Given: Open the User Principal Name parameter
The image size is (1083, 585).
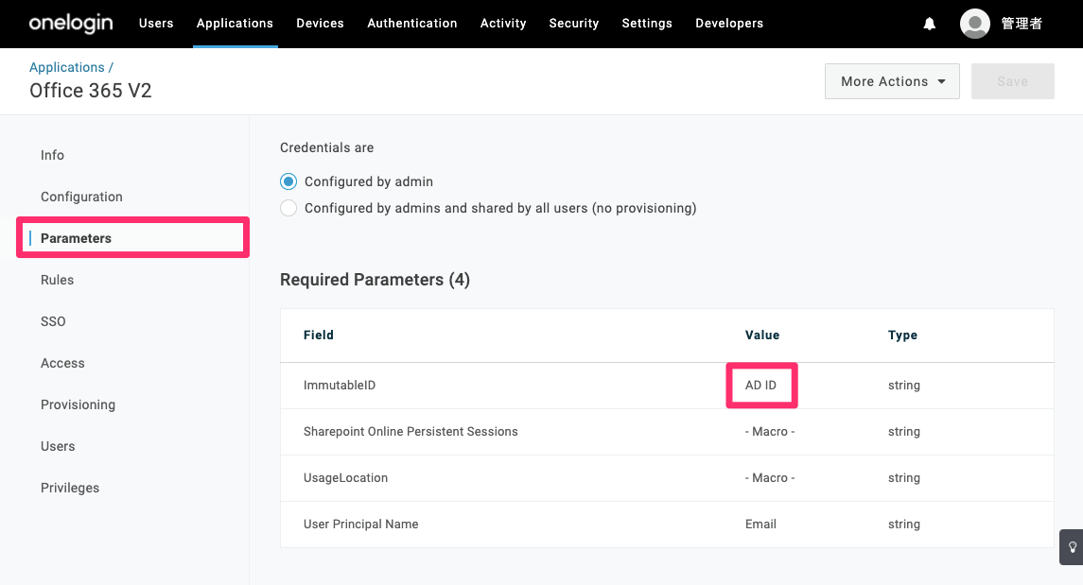Looking at the screenshot, I should 667,525.
